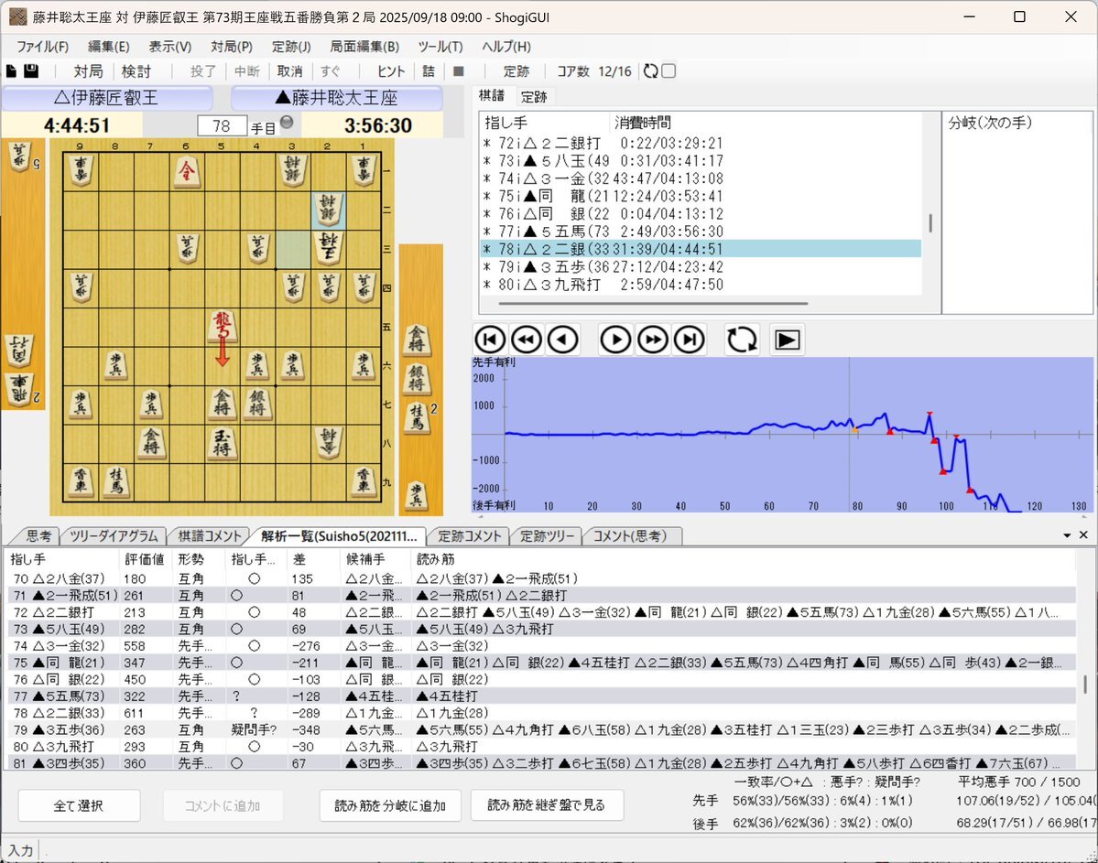
Task: Click the 詰 mate search toolbar button
Action: (x=429, y=71)
